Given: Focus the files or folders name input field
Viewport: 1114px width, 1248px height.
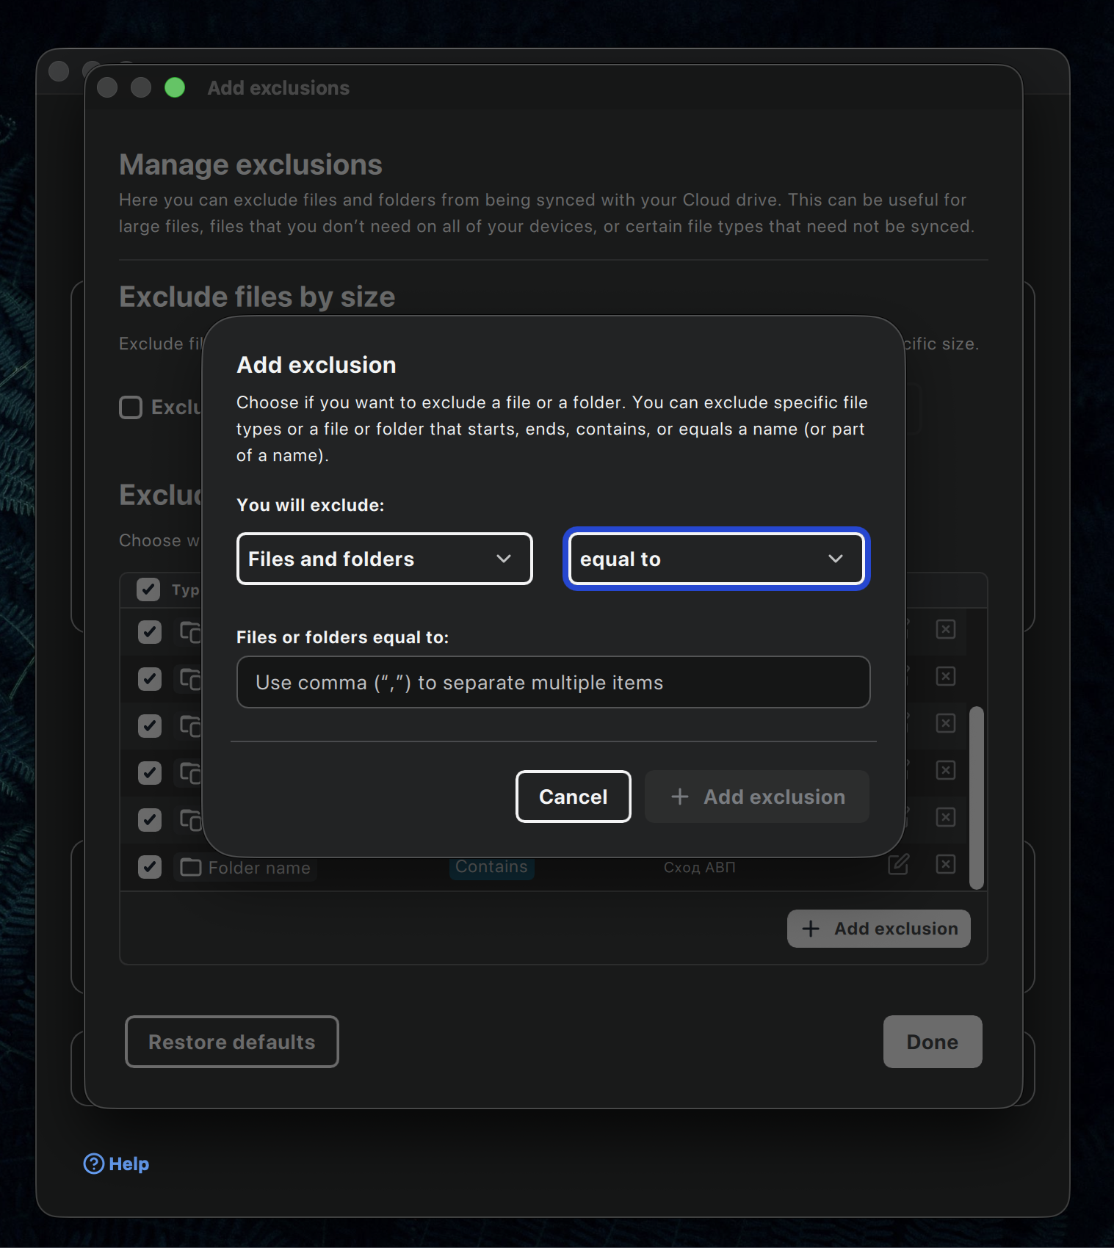Looking at the screenshot, I should [x=553, y=682].
